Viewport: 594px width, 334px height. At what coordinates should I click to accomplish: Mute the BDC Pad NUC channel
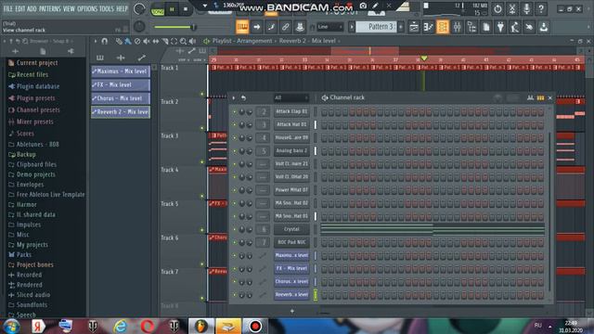pyautogui.click(x=234, y=242)
